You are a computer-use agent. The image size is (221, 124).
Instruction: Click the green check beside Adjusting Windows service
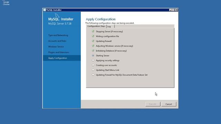click(x=93, y=46)
